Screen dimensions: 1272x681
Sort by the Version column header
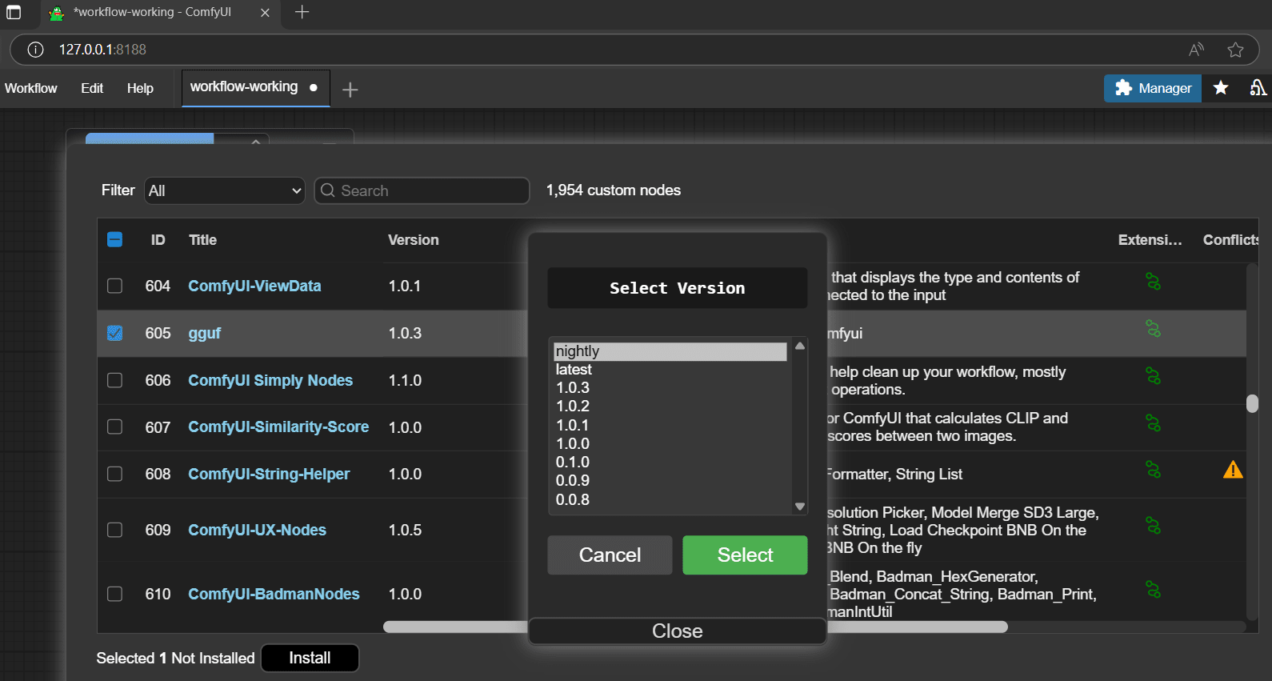tap(414, 239)
